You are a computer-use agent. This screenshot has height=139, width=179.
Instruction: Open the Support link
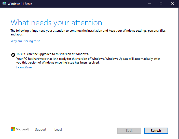coord(41,129)
